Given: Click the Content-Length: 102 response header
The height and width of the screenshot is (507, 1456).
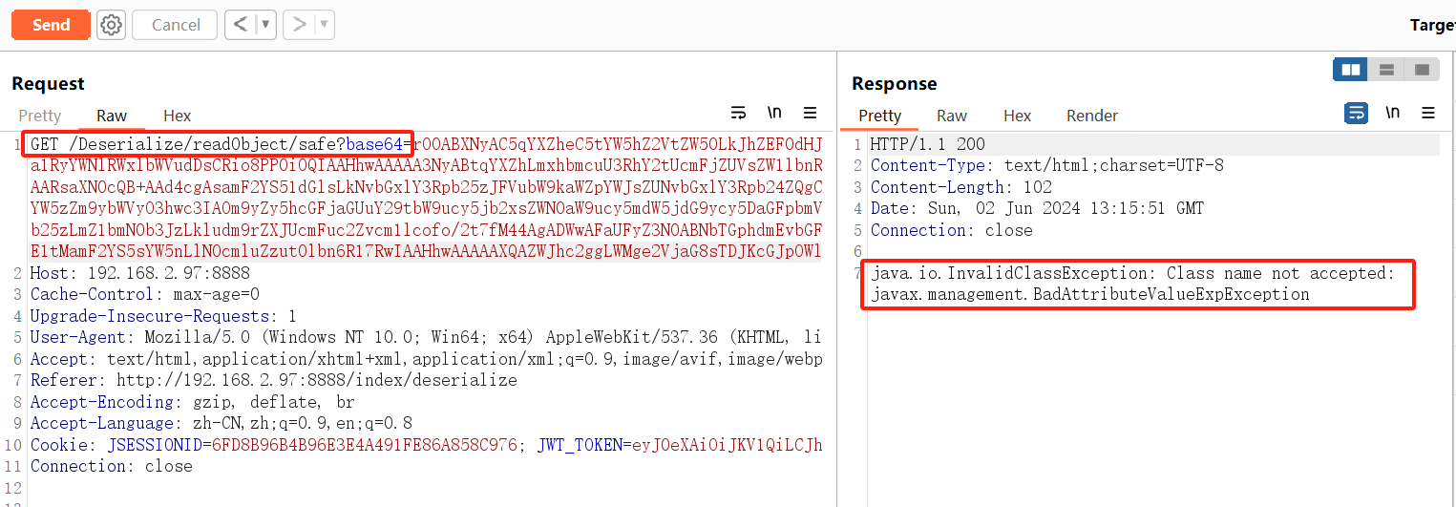Looking at the screenshot, I should coord(961,187).
